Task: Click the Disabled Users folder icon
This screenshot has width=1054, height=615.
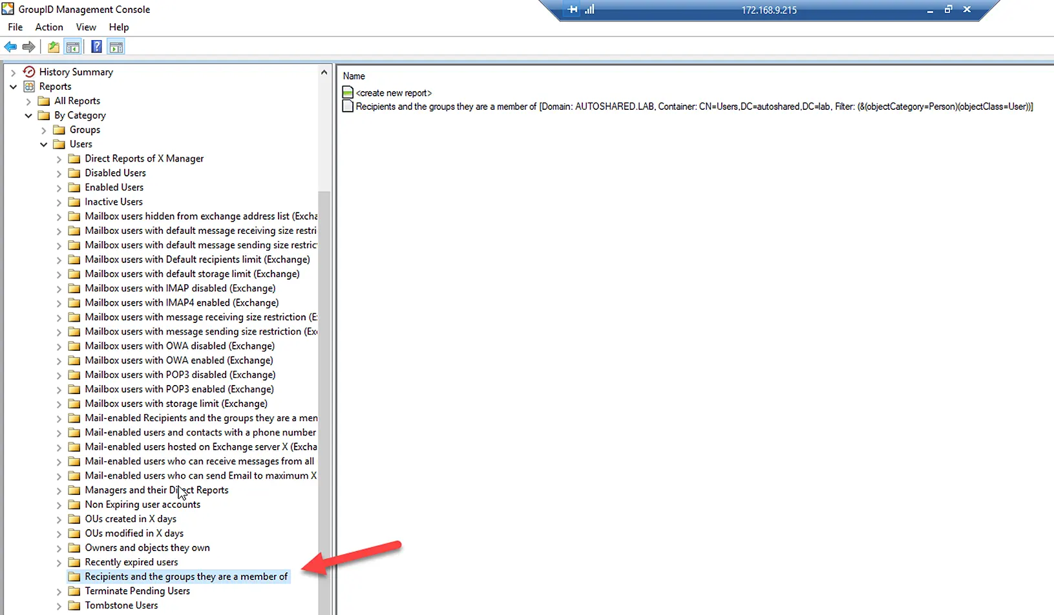Action: [74, 173]
